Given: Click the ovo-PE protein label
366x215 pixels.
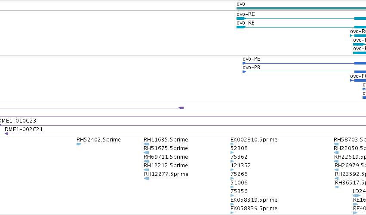Looking at the screenshot, I should (x=252, y=59).
